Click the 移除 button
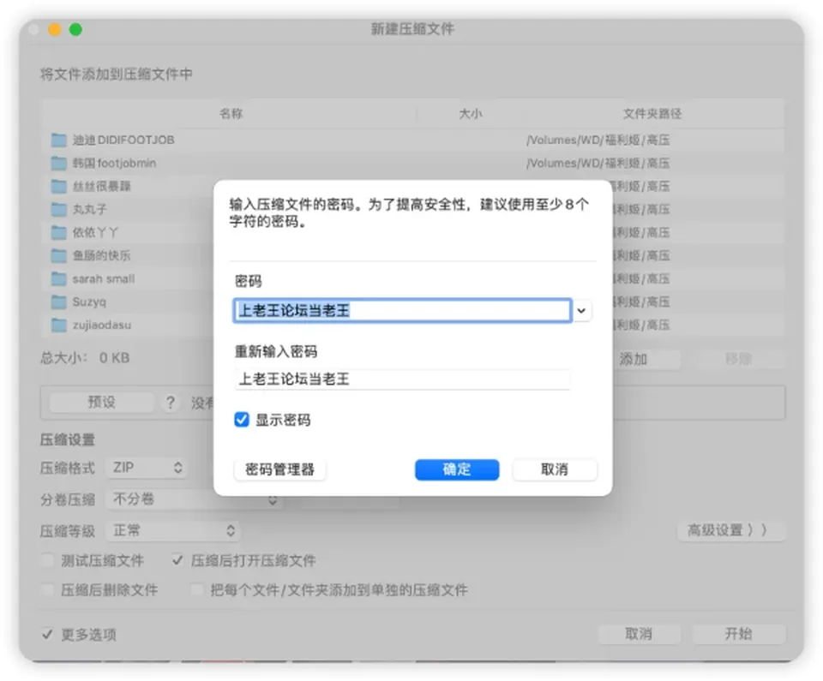 pyautogui.click(x=738, y=360)
